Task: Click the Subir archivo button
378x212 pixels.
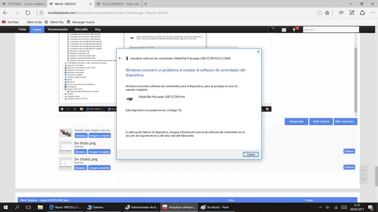Action: click(321, 122)
